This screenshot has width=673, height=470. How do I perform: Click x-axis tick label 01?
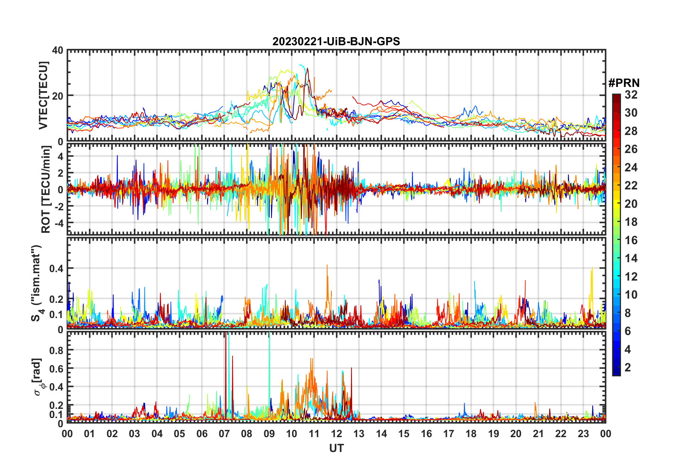pos(90,434)
